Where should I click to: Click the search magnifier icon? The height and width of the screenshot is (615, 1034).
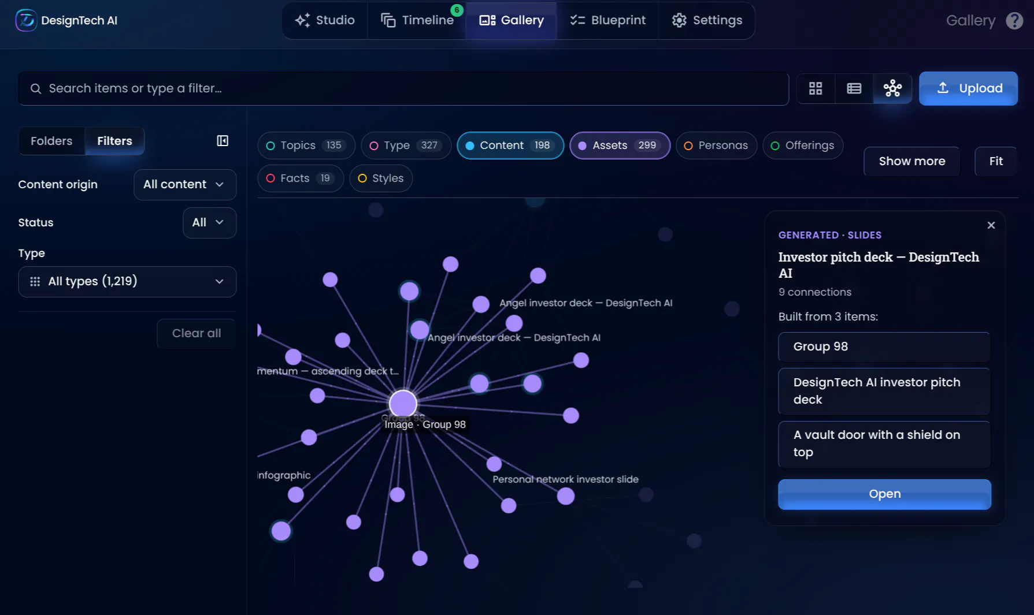coord(36,88)
